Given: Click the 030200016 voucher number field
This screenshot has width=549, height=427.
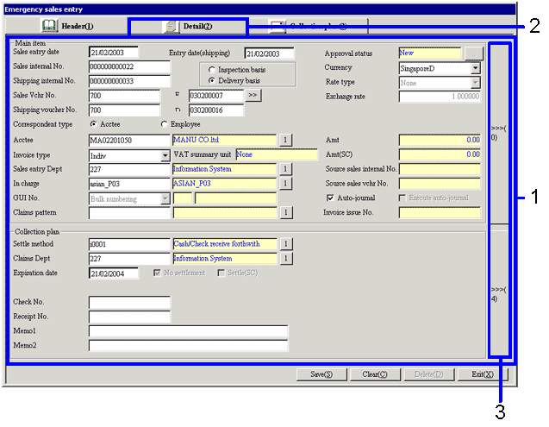Looking at the screenshot, I should [216, 110].
